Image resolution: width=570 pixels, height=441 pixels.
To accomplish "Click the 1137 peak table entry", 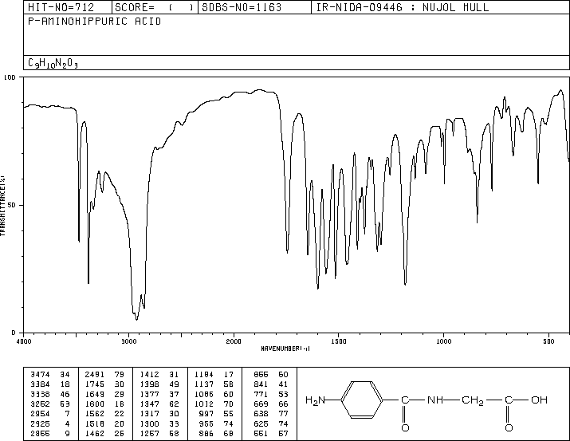I will [x=214, y=384].
